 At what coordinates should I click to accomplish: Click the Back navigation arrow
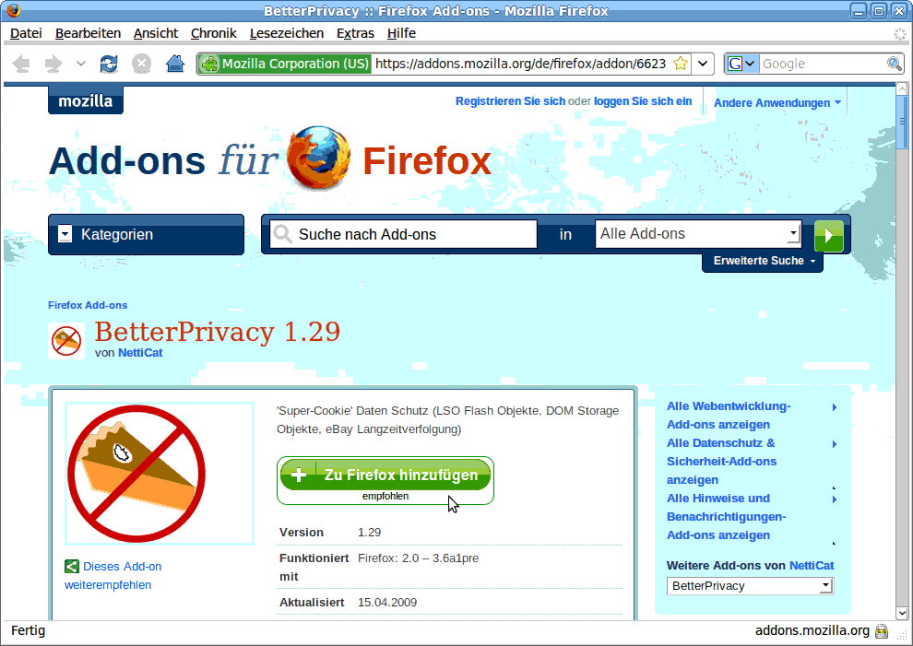pos(21,64)
